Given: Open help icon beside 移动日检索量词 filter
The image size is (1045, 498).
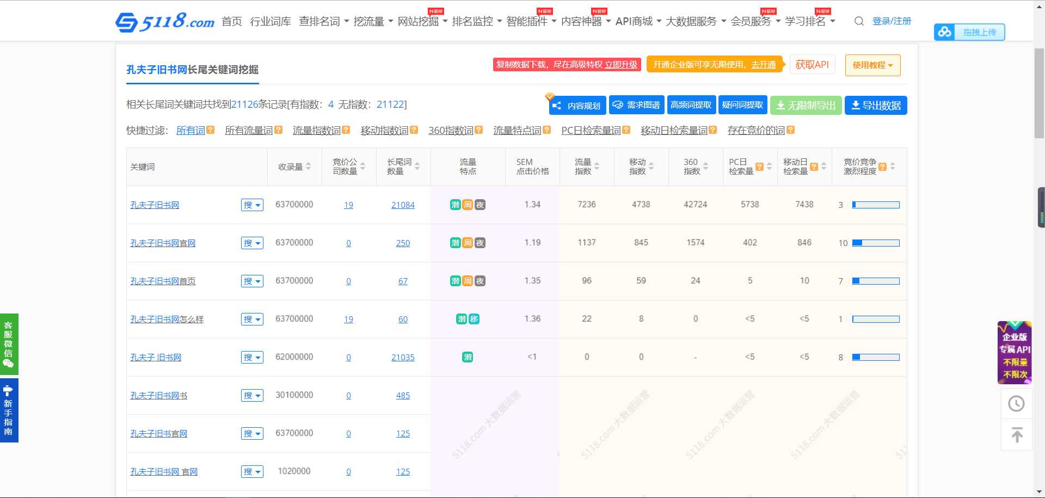Looking at the screenshot, I should 713,130.
